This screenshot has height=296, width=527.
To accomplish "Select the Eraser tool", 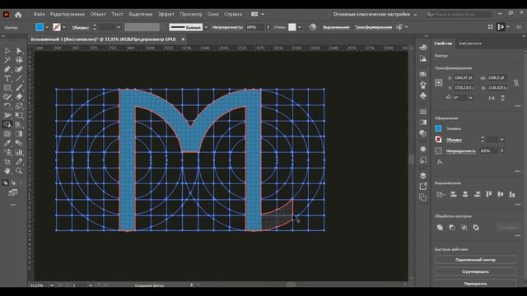I will pyautogui.click(x=19, y=97).
